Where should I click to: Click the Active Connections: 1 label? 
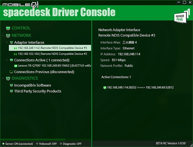pyautogui.click(x=116, y=77)
